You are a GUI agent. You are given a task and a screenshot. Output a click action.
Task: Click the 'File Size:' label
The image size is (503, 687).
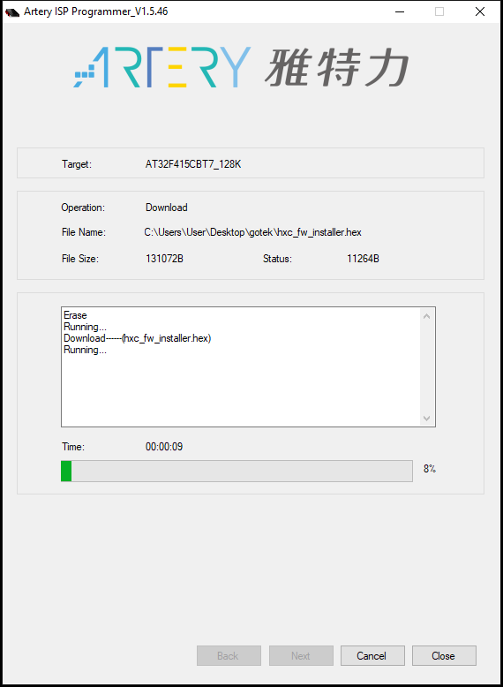[x=80, y=259]
